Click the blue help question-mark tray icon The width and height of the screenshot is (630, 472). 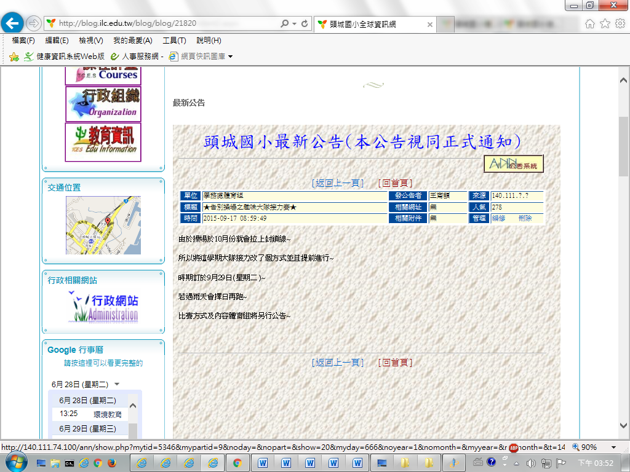coord(491,462)
